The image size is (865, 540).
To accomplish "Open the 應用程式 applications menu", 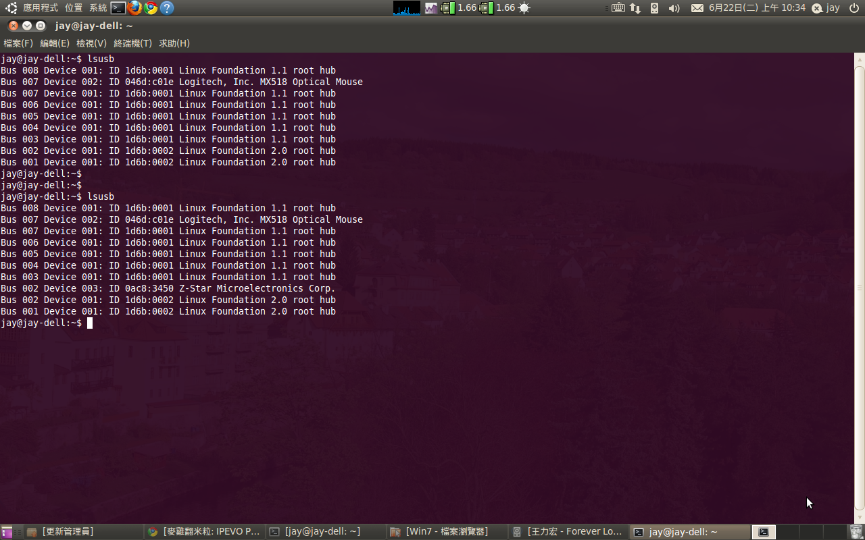I will click(x=41, y=8).
